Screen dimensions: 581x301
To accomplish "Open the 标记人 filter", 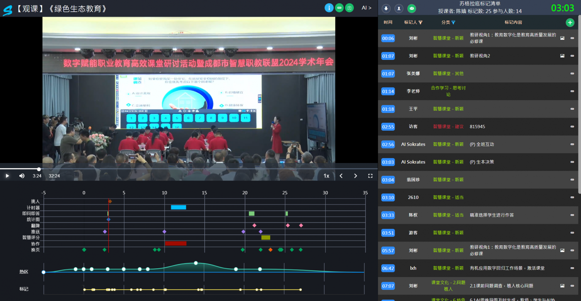I will pyautogui.click(x=420, y=23).
